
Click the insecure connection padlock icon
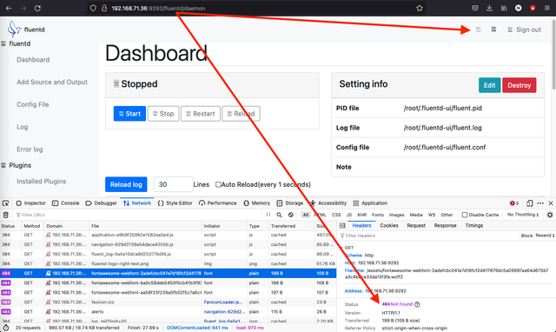click(x=104, y=8)
